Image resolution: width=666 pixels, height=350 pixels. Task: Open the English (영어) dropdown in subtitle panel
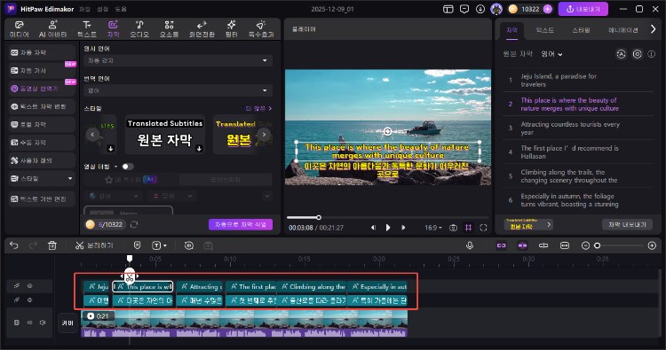point(551,54)
